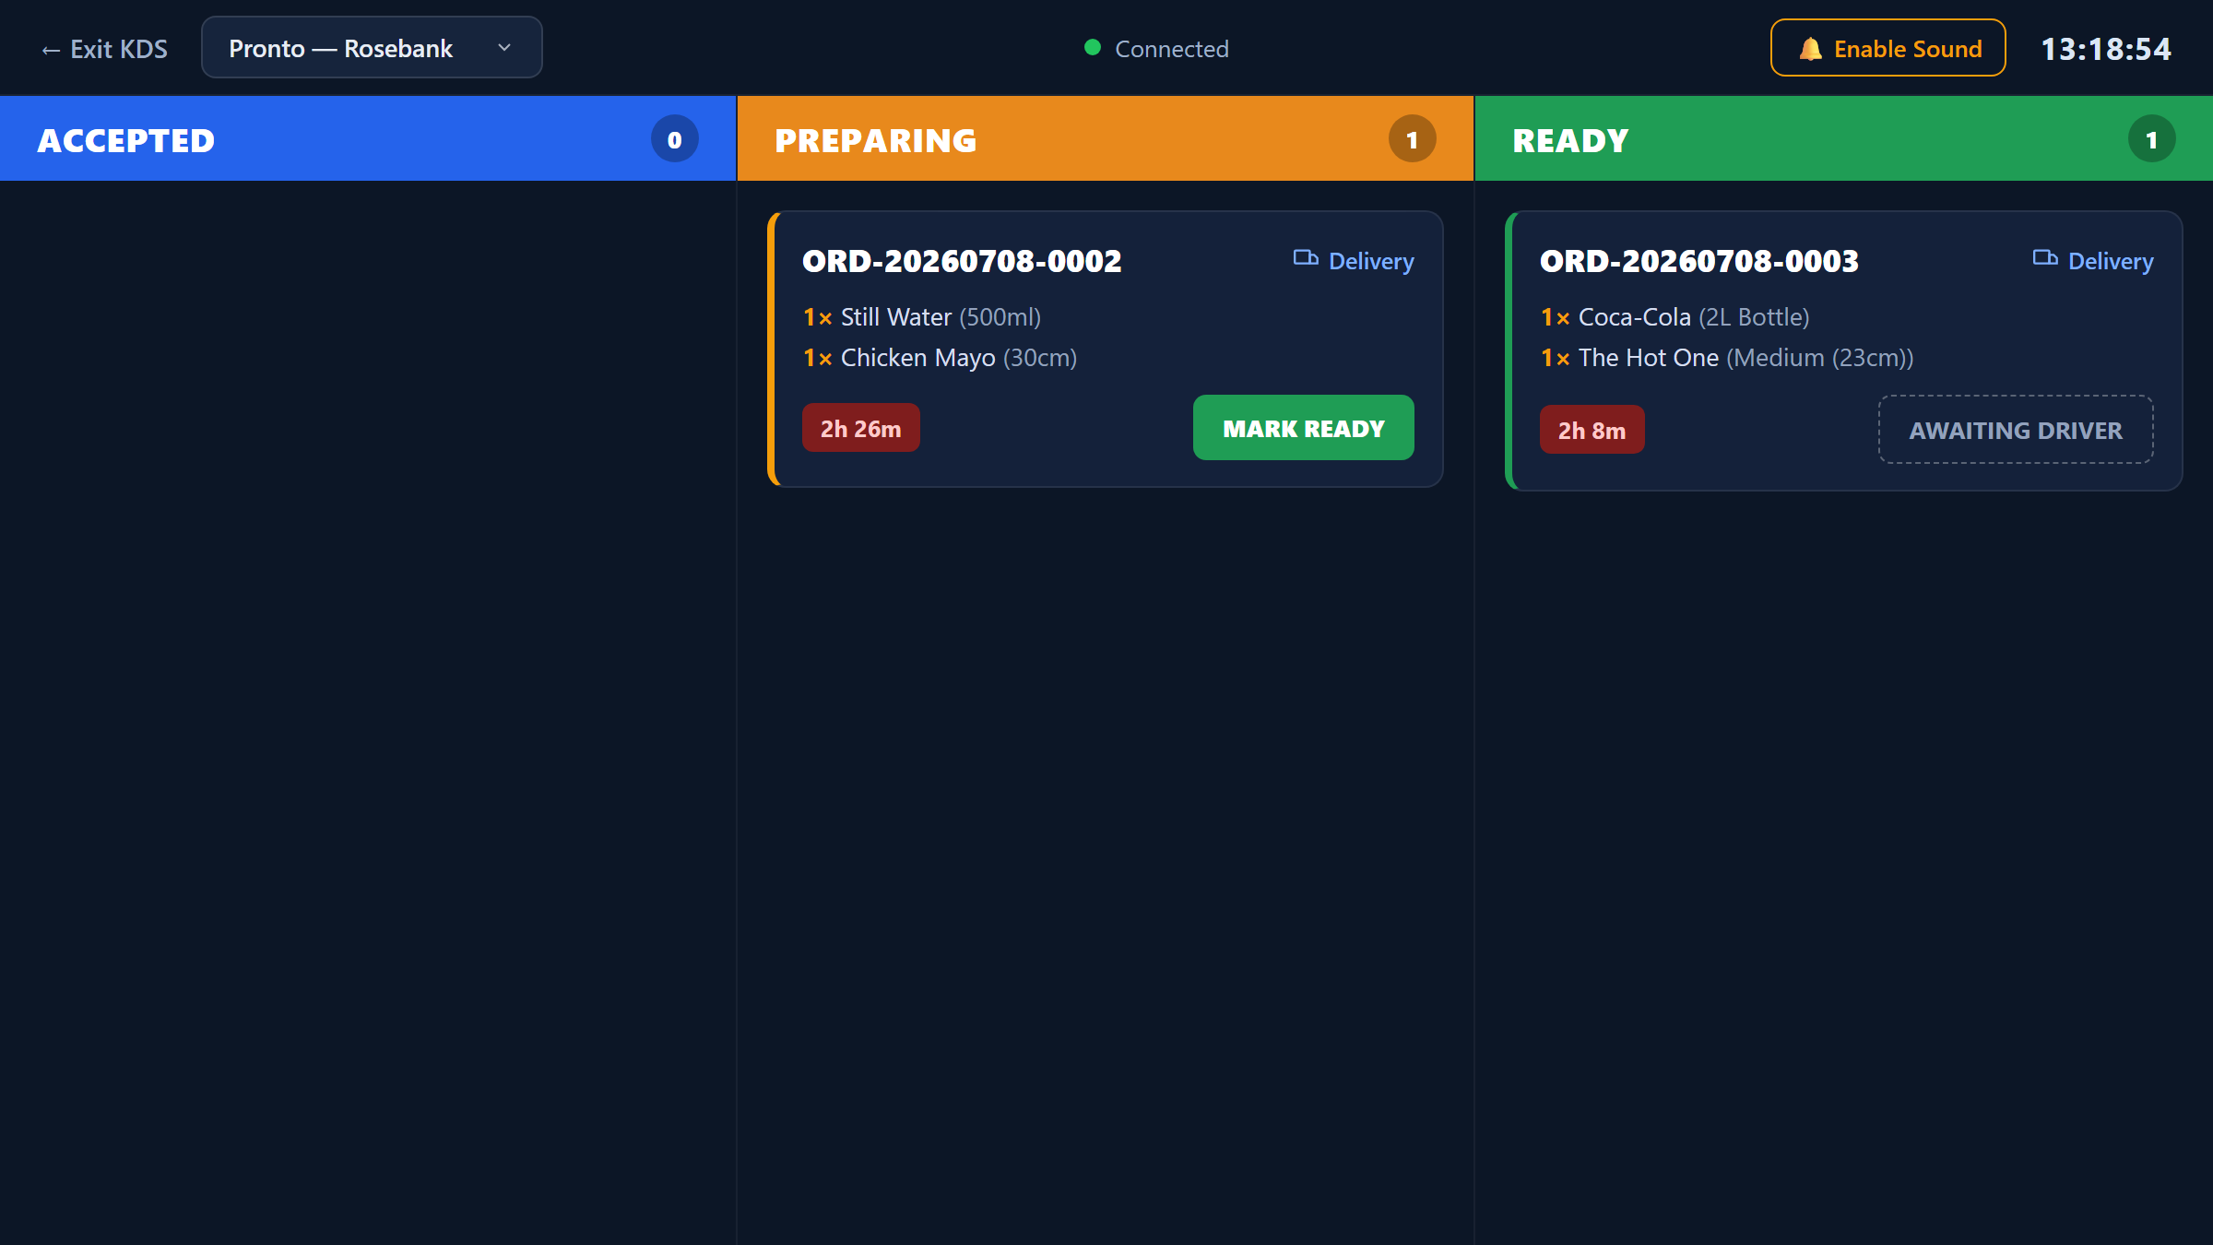Click the green Connected status dot
Screen dimensions: 2213x1245
1093,48
